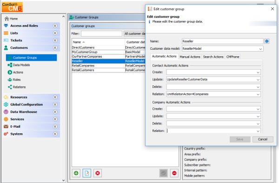Select the RetailCustomers row
Image resolution: width=279 pixels, height=183 pixels.
click(108, 70)
